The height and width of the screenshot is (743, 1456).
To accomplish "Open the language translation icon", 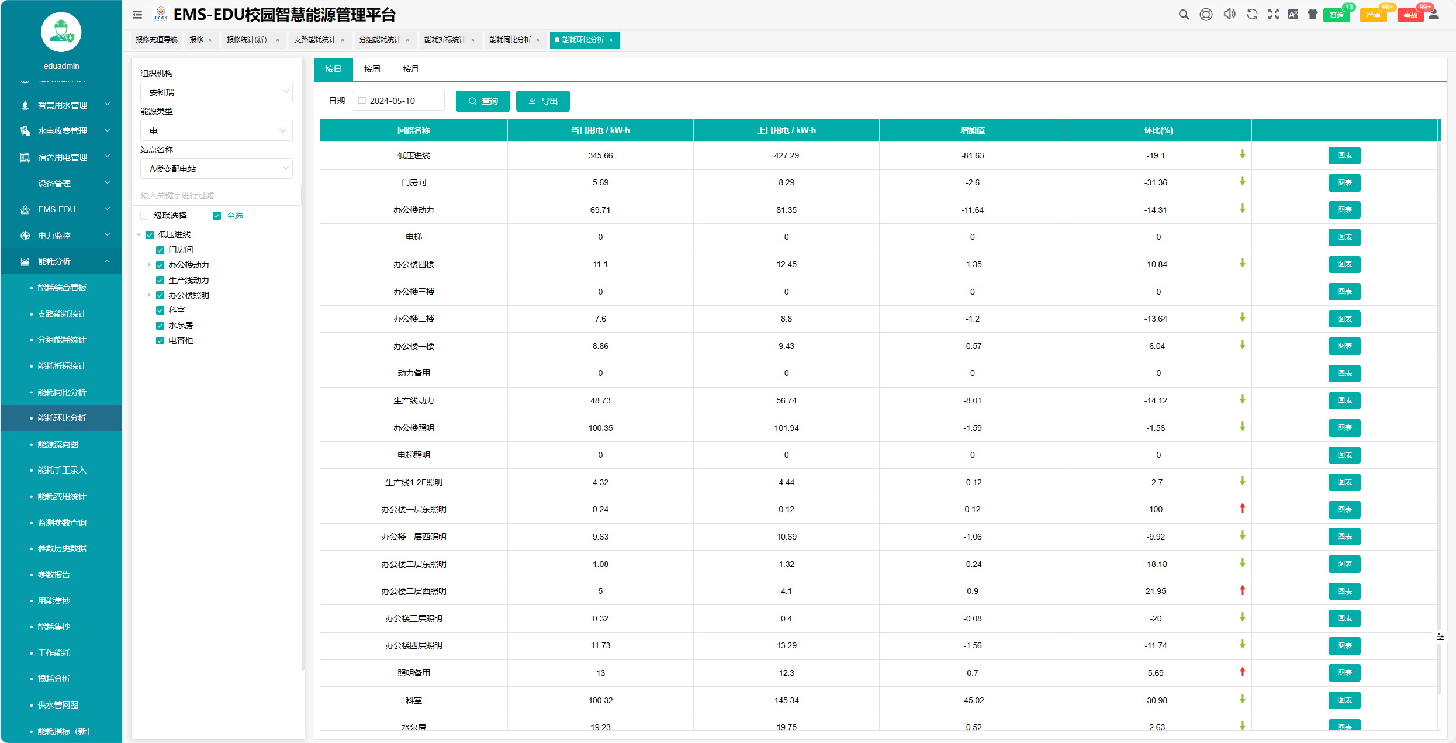I will coord(1294,15).
